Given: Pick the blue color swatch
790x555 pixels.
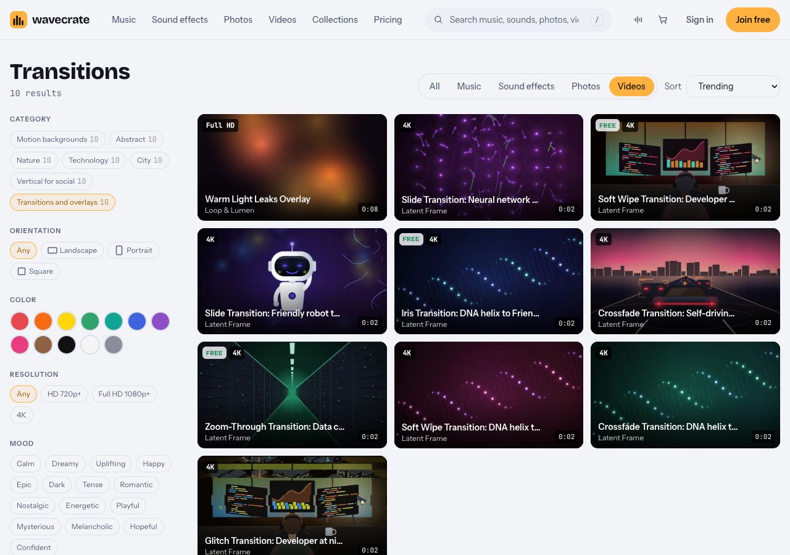Looking at the screenshot, I should click(137, 321).
